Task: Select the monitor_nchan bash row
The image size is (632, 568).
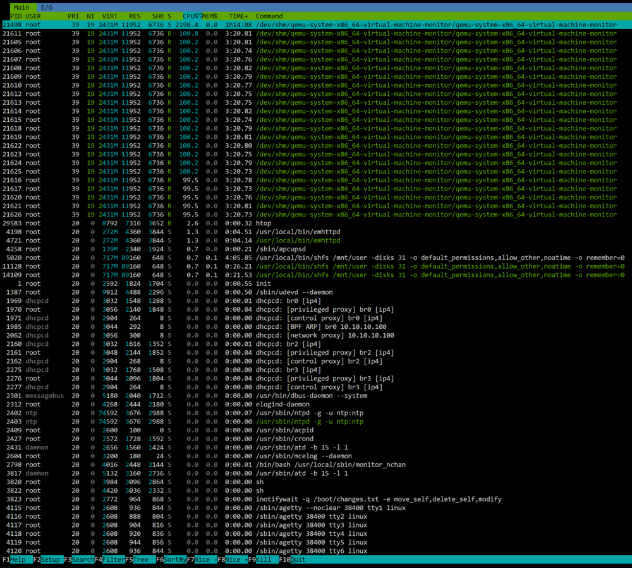Action: click(316, 464)
